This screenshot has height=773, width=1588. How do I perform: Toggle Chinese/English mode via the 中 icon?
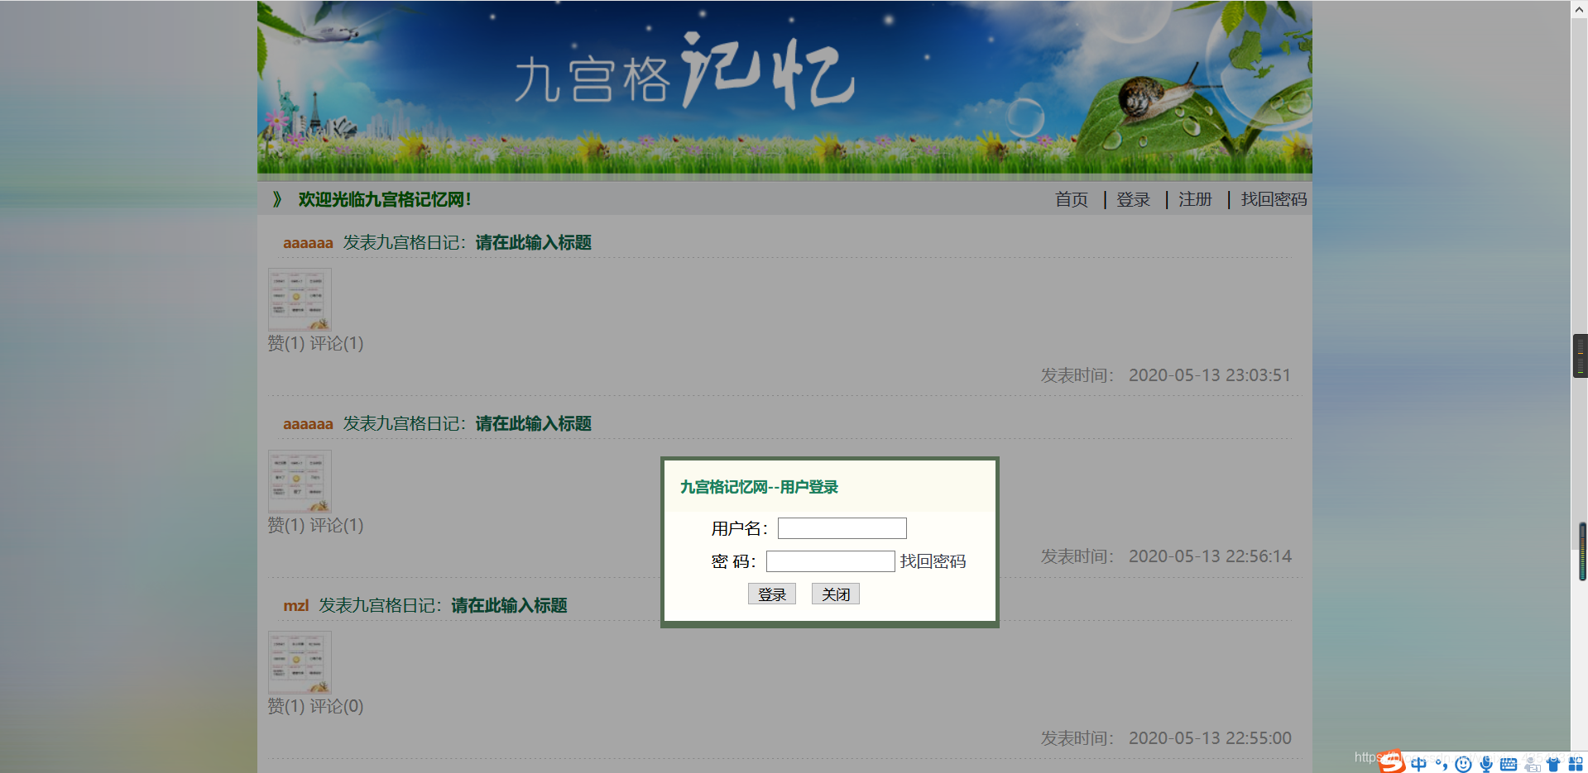coord(1418,762)
